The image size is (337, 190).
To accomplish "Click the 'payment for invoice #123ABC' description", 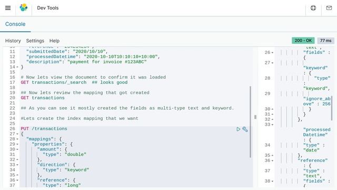I will pos(107,62).
